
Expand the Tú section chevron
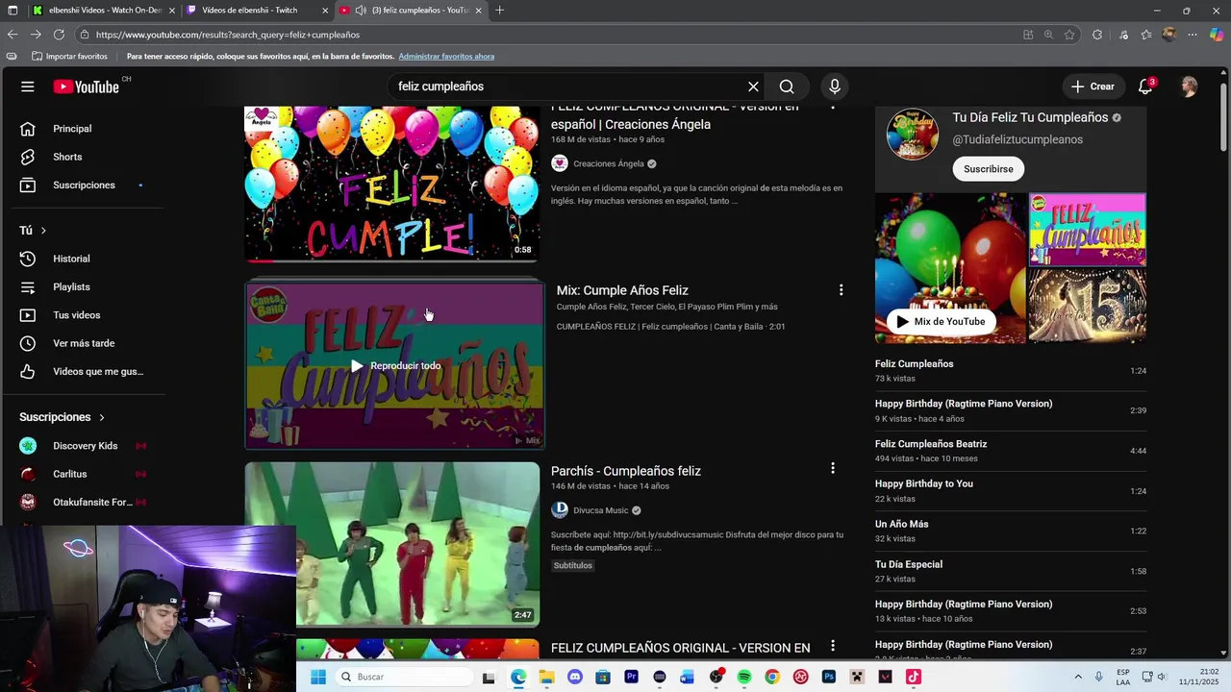tap(43, 231)
